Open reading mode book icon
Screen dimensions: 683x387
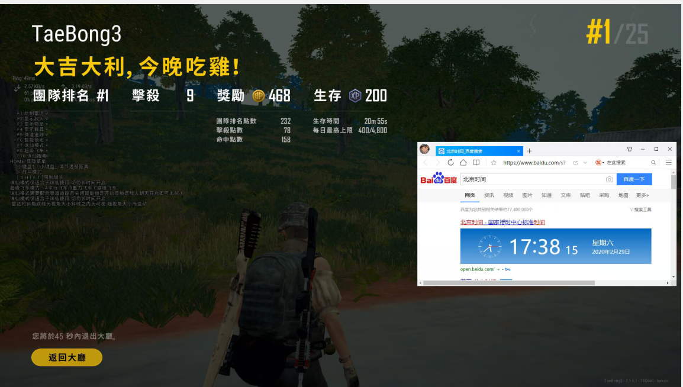[476, 162]
